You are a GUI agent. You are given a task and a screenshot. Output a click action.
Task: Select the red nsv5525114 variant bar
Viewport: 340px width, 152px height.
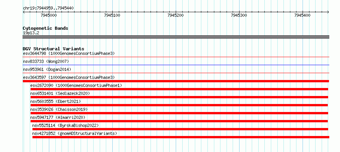point(180,129)
